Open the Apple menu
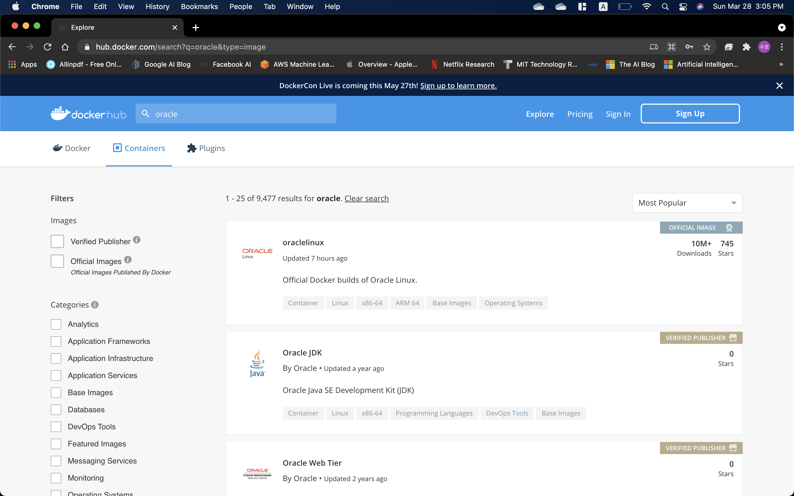This screenshot has width=794, height=496. 15,7
